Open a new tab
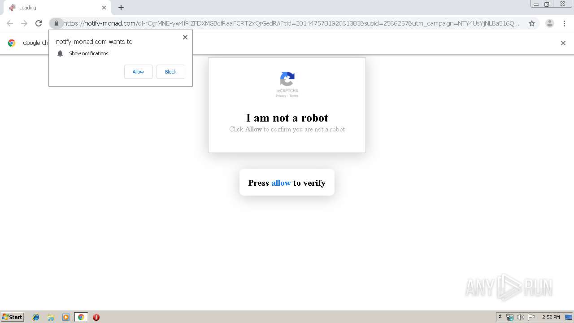This screenshot has width=574, height=323. pyautogui.click(x=121, y=8)
